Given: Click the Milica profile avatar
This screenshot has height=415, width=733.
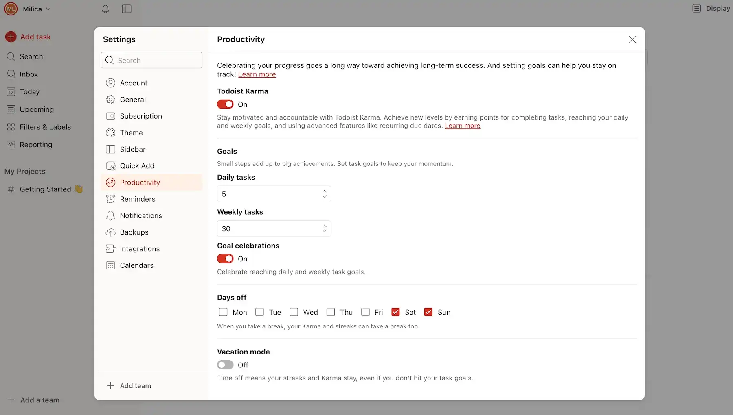Looking at the screenshot, I should 11,9.
